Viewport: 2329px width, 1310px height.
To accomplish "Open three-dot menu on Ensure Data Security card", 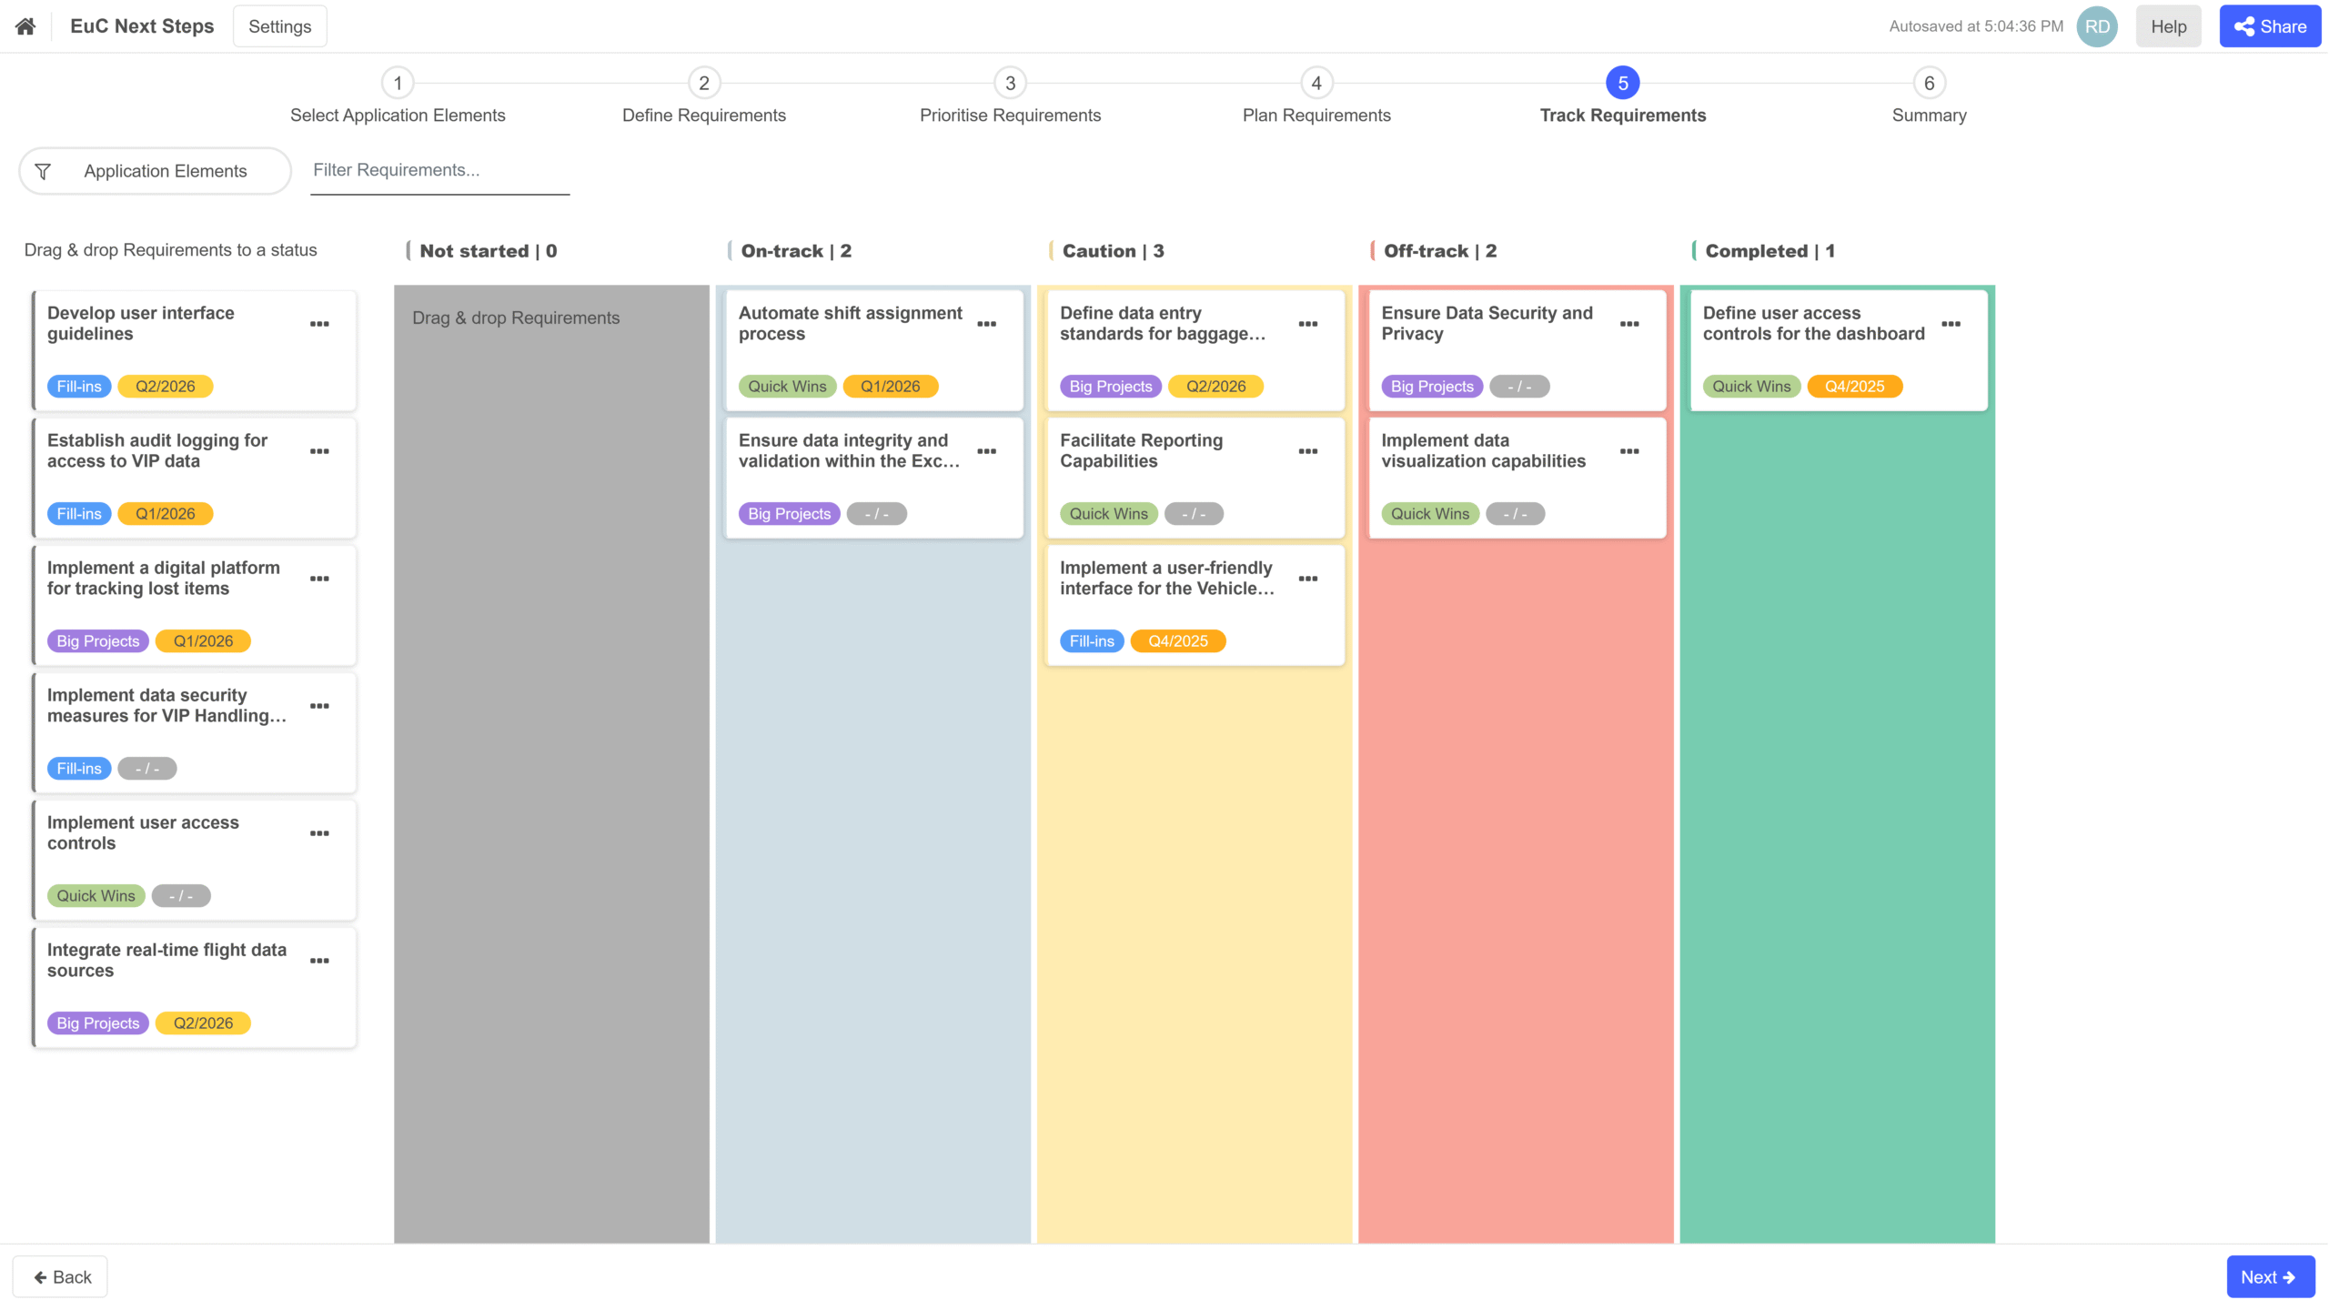I will click(x=1628, y=324).
